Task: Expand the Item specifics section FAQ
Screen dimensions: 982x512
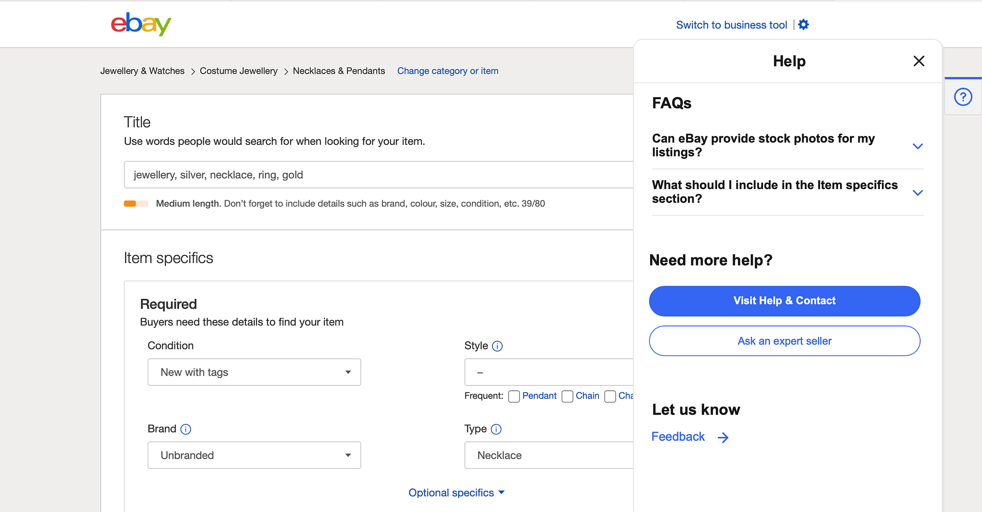Action: (788, 192)
